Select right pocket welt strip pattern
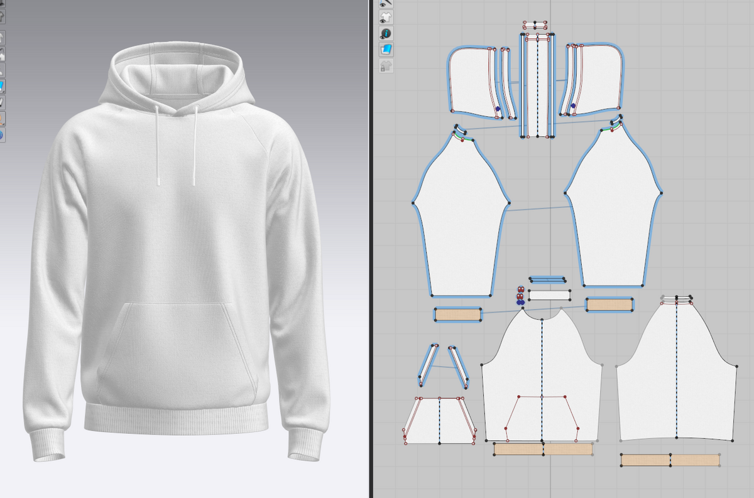The height and width of the screenshot is (498, 754). click(459, 366)
